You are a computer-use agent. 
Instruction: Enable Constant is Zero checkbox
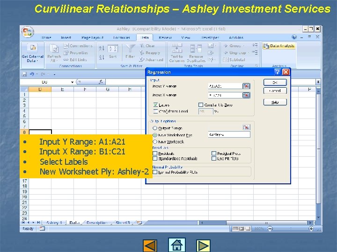coord(201,105)
